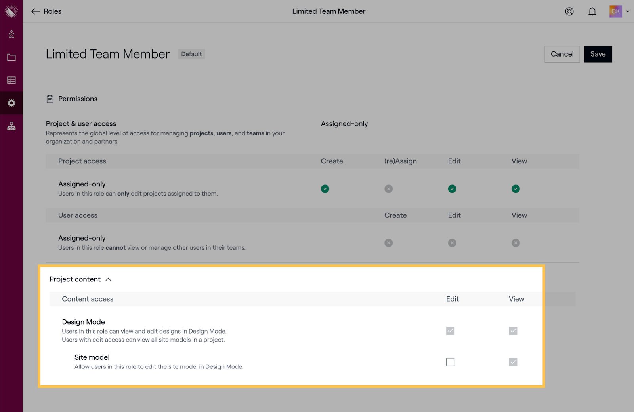Toggle Site model View checkbox
This screenshot has width=634, height=412.
513,362
